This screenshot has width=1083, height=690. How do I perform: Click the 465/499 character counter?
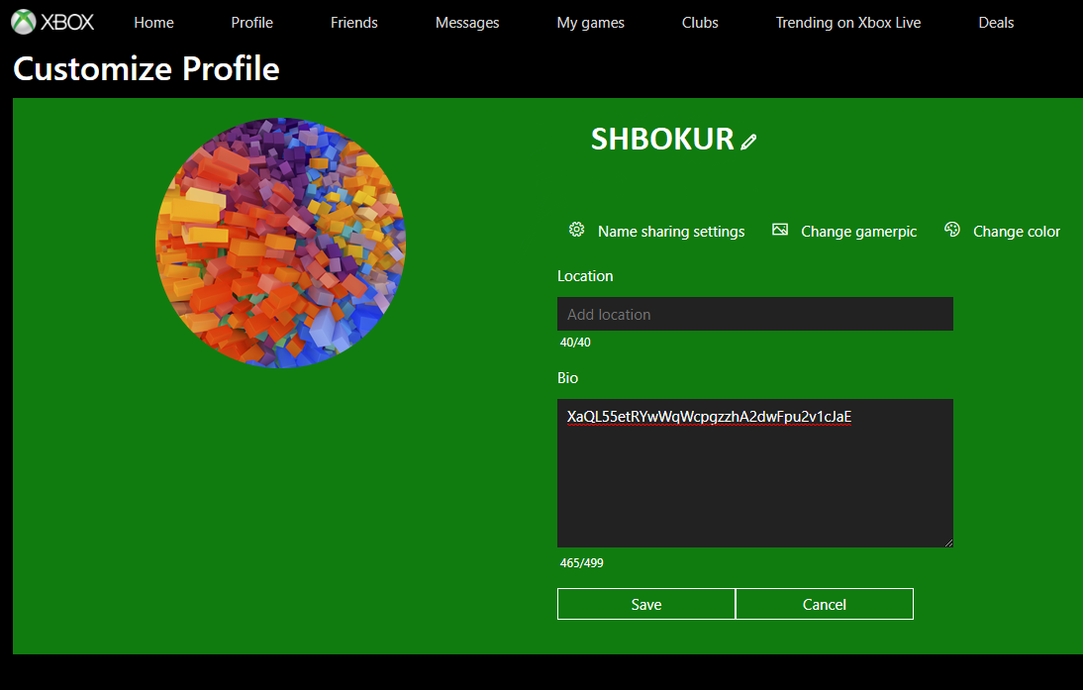tap(581, 563)
